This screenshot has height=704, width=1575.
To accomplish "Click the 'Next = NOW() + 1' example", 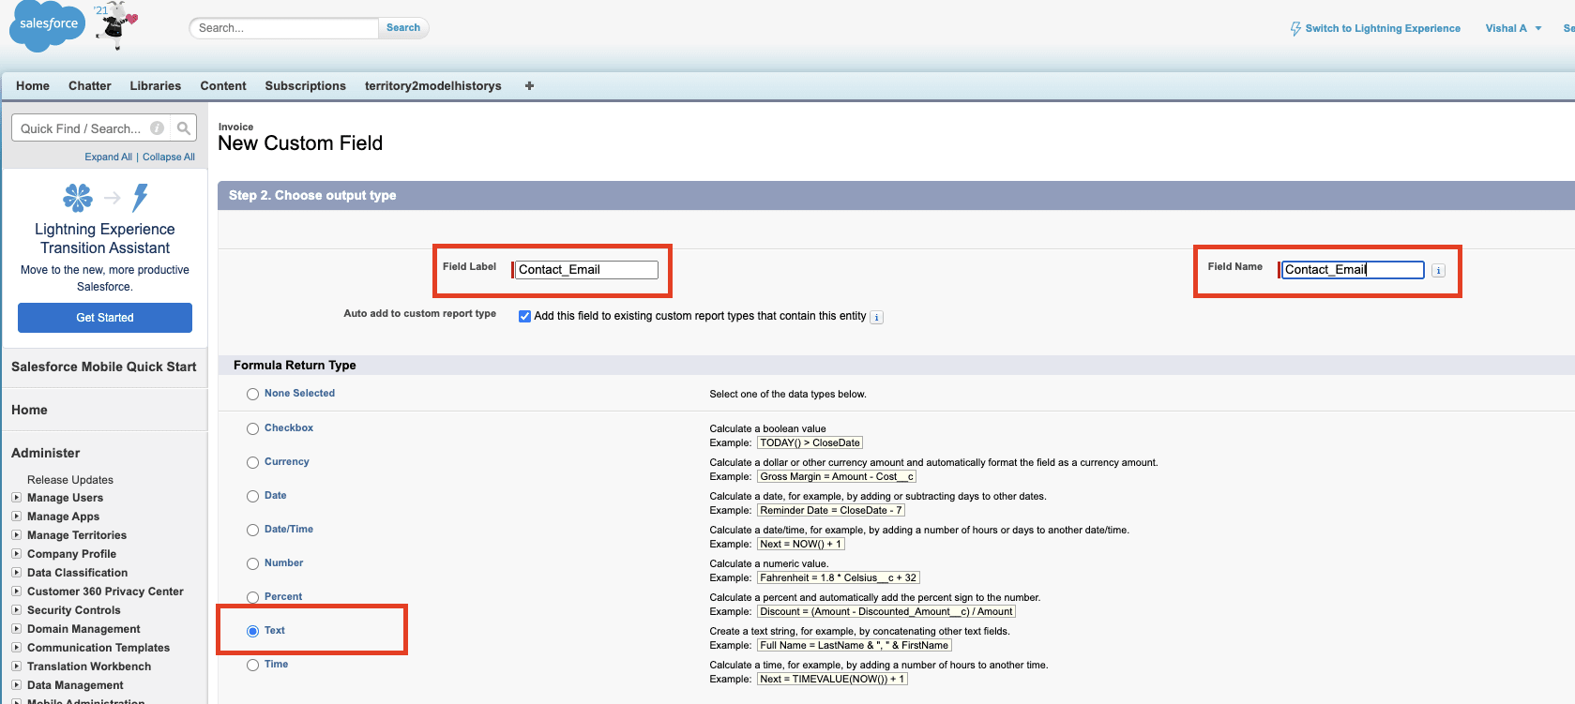I will 801,545.
